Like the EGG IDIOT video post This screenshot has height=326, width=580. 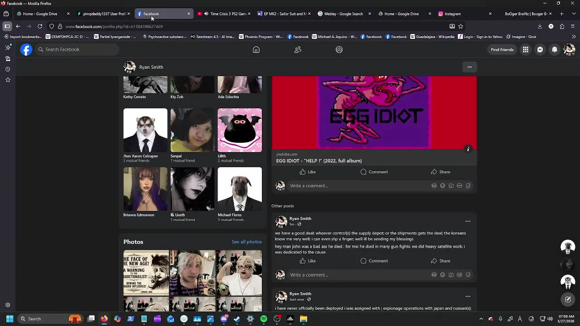click(x=308, y=172)
